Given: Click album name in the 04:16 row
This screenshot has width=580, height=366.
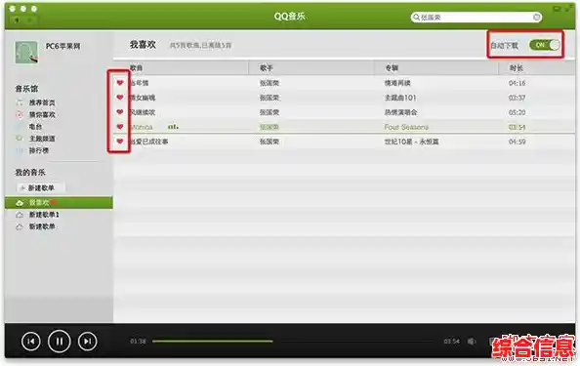Looking at the screenshot, I should coord(397,83).
